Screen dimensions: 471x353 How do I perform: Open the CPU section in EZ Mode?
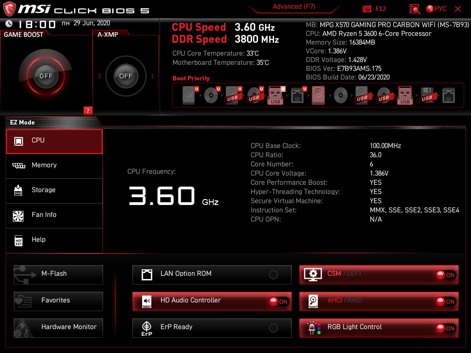[x=54, y=142]
